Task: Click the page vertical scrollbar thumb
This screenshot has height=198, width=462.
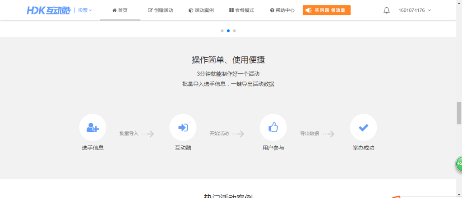Action: point(459,112)
